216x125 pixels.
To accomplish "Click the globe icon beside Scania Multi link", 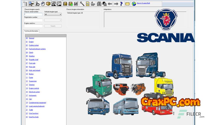I will click(x=134, y=4).
